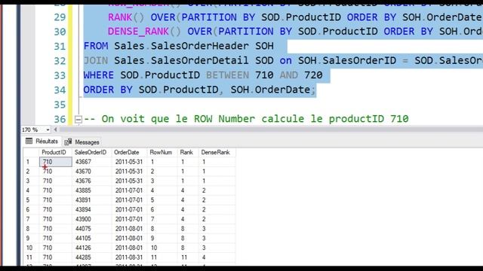
Task: Select DenseRank cell in row 44285
Action: click(x=217, y=257)
